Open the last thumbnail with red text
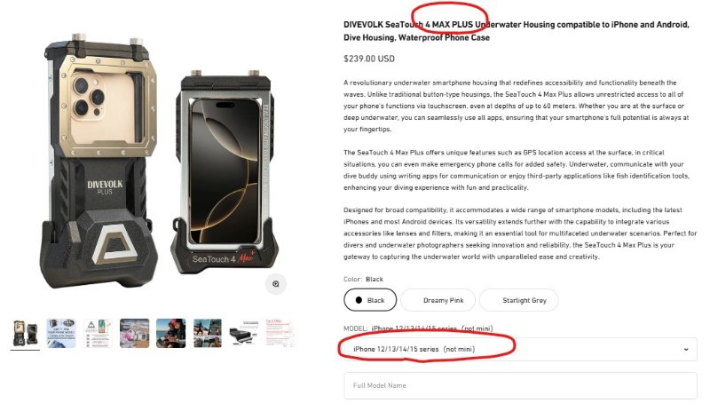Screen dimensions: 710x411 pos(280,333)
